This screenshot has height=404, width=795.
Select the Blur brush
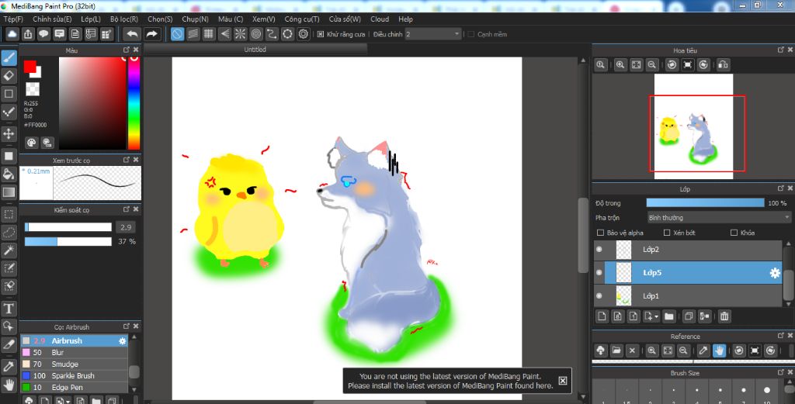[x=74, y=353]
